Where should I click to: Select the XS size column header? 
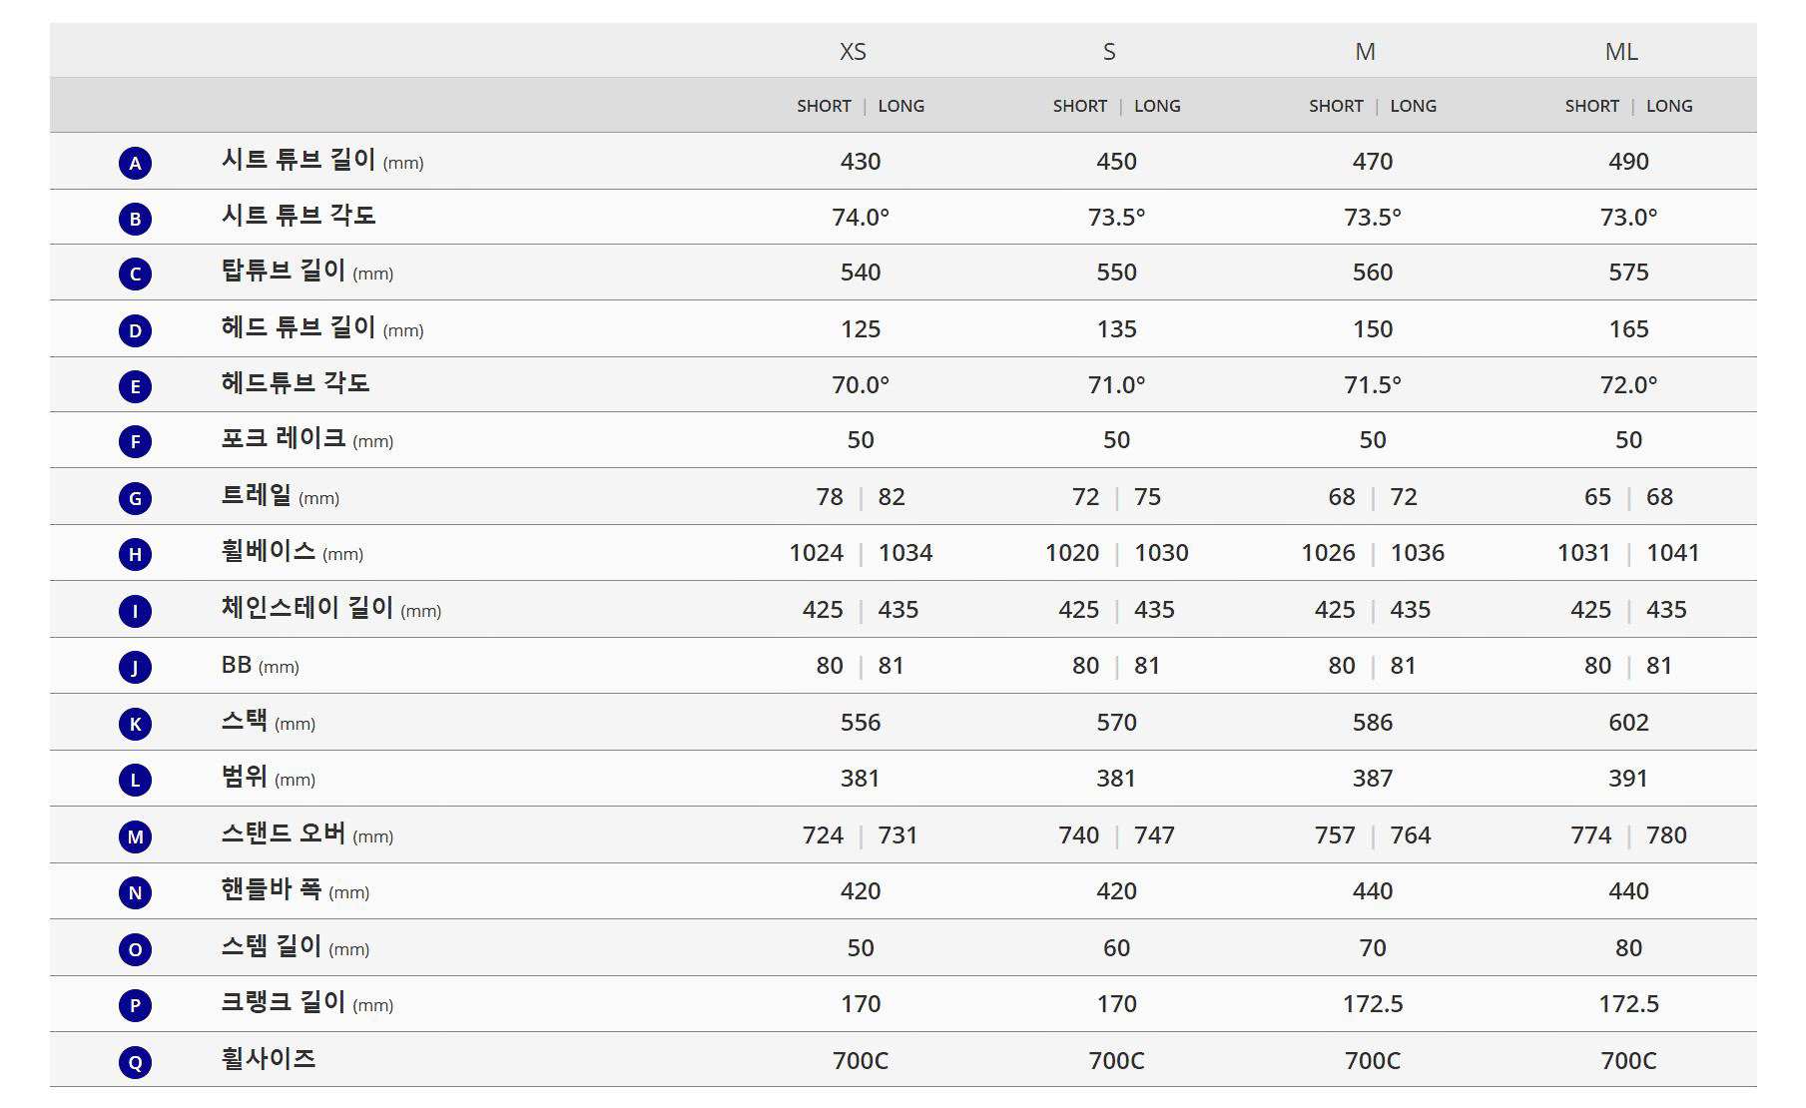pyautogui.click(x=853, y=52)
